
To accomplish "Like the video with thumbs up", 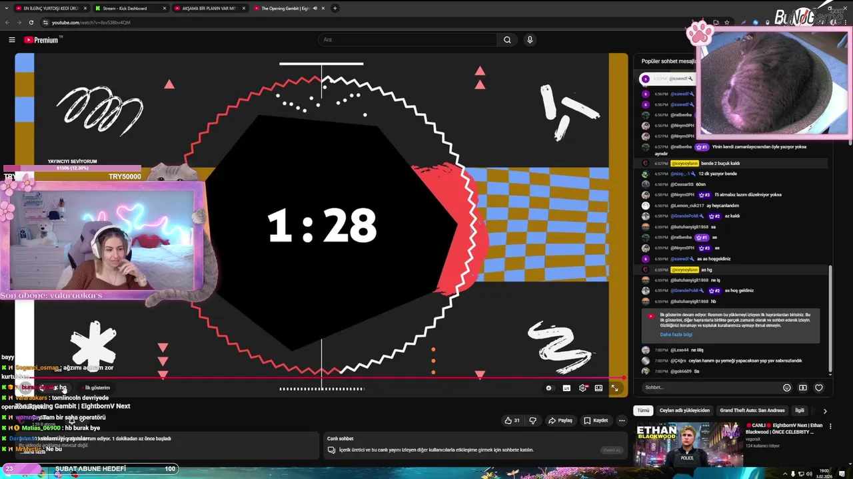I will tap(512, 420).
